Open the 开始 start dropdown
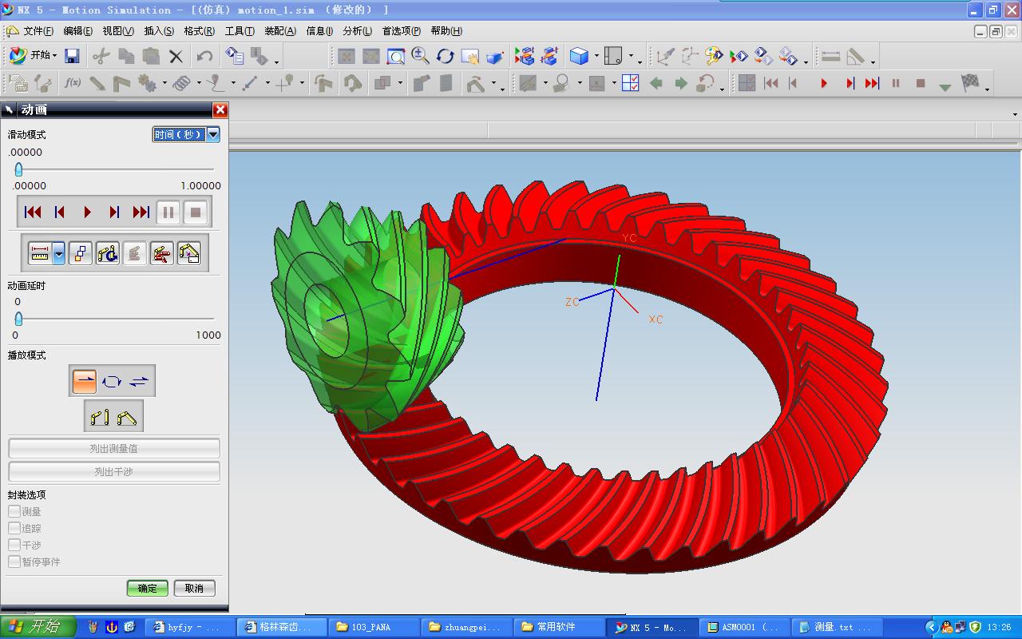The width and height of the screenshot is (1022, 639). [33, 56]
